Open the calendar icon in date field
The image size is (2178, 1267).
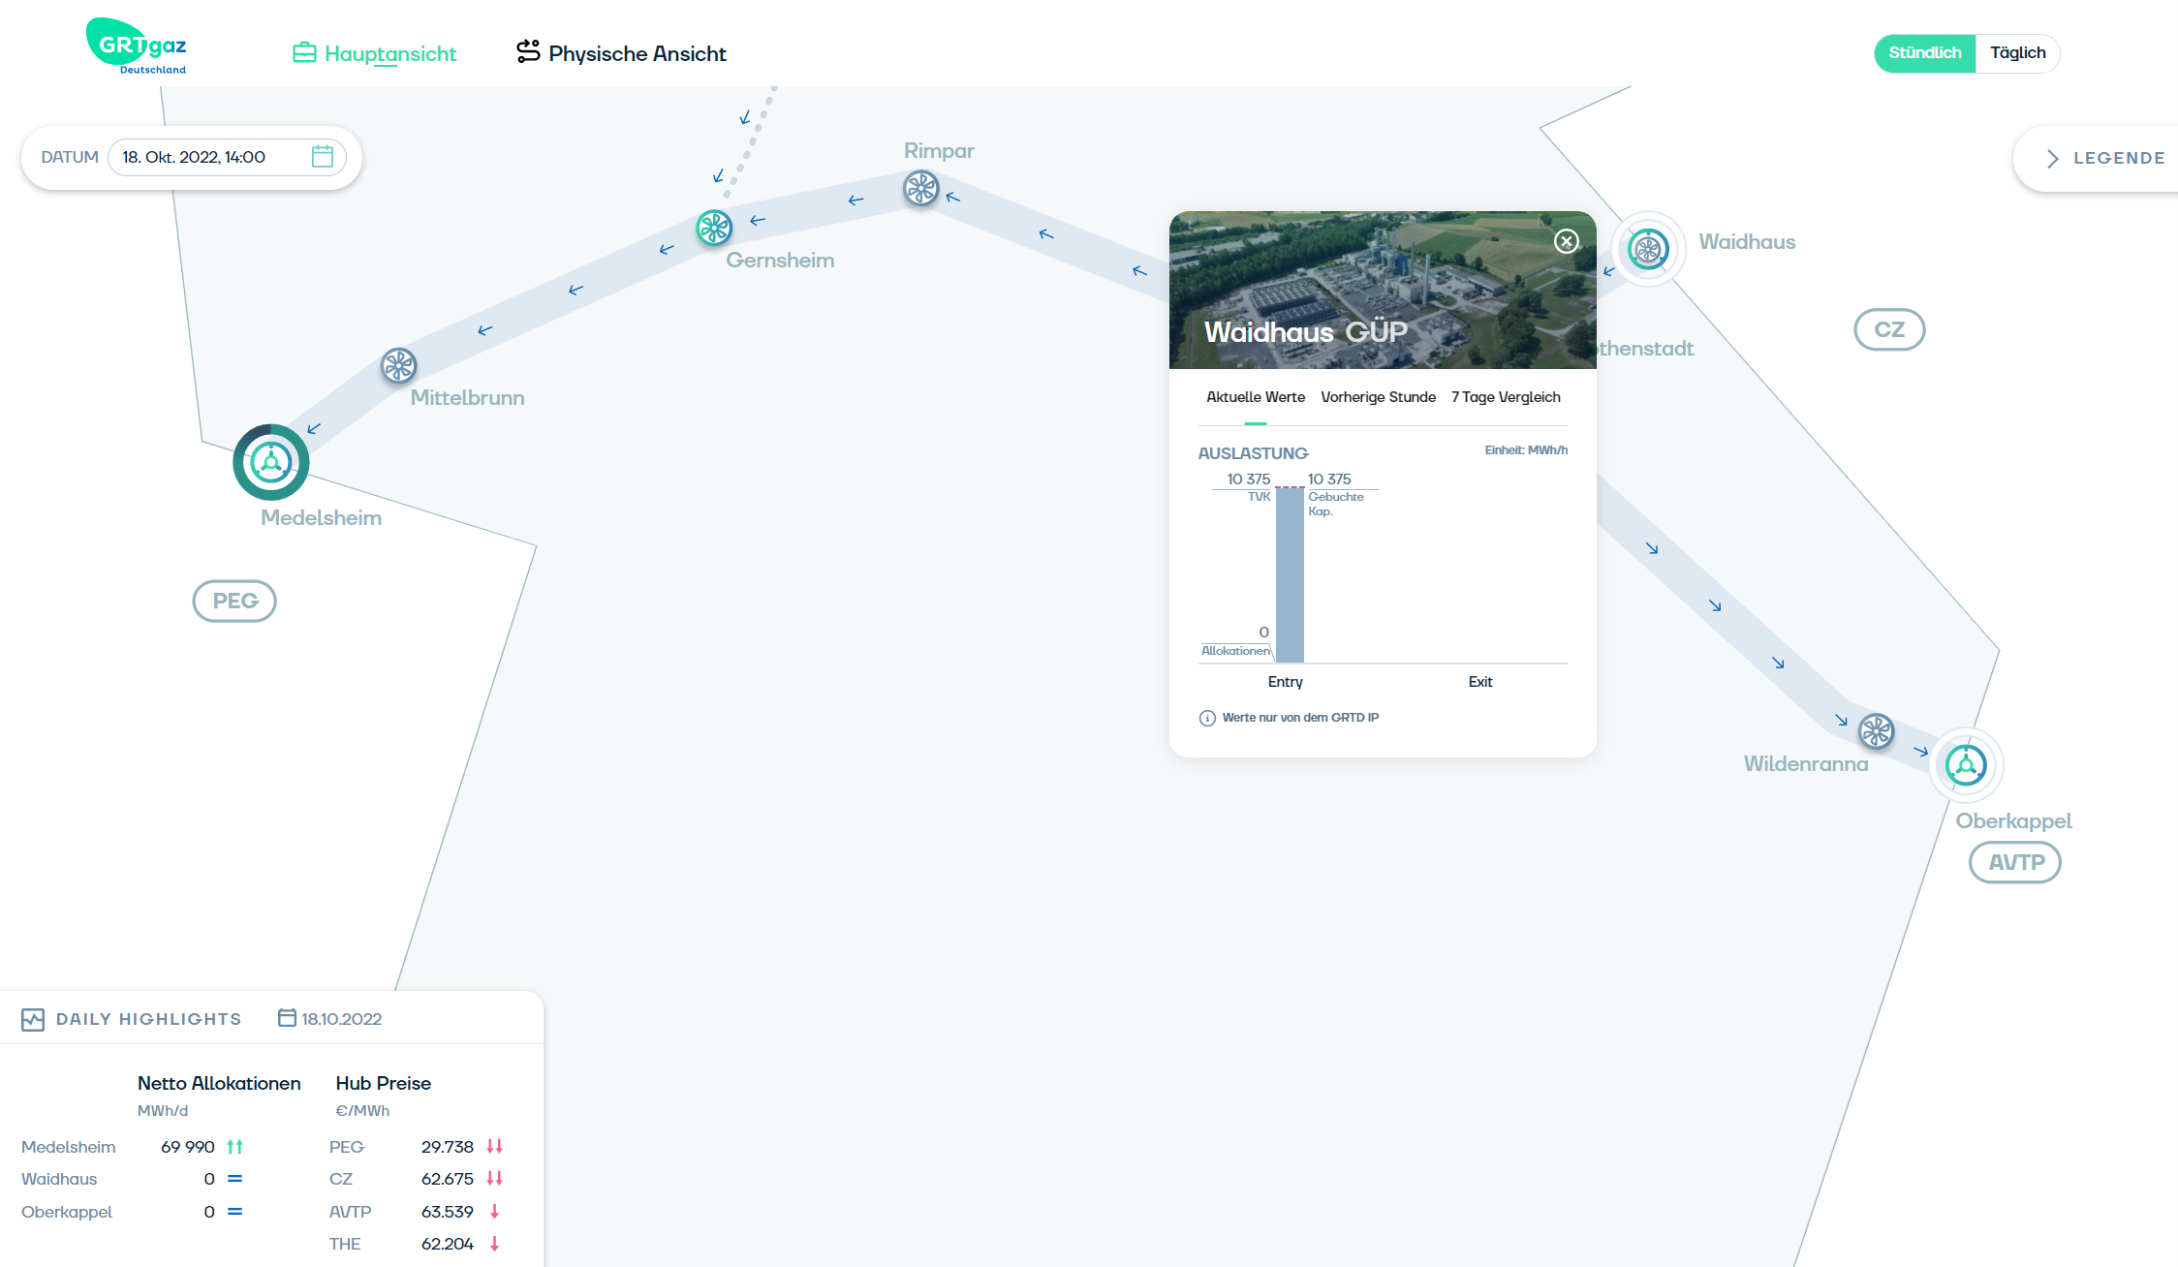323,157
